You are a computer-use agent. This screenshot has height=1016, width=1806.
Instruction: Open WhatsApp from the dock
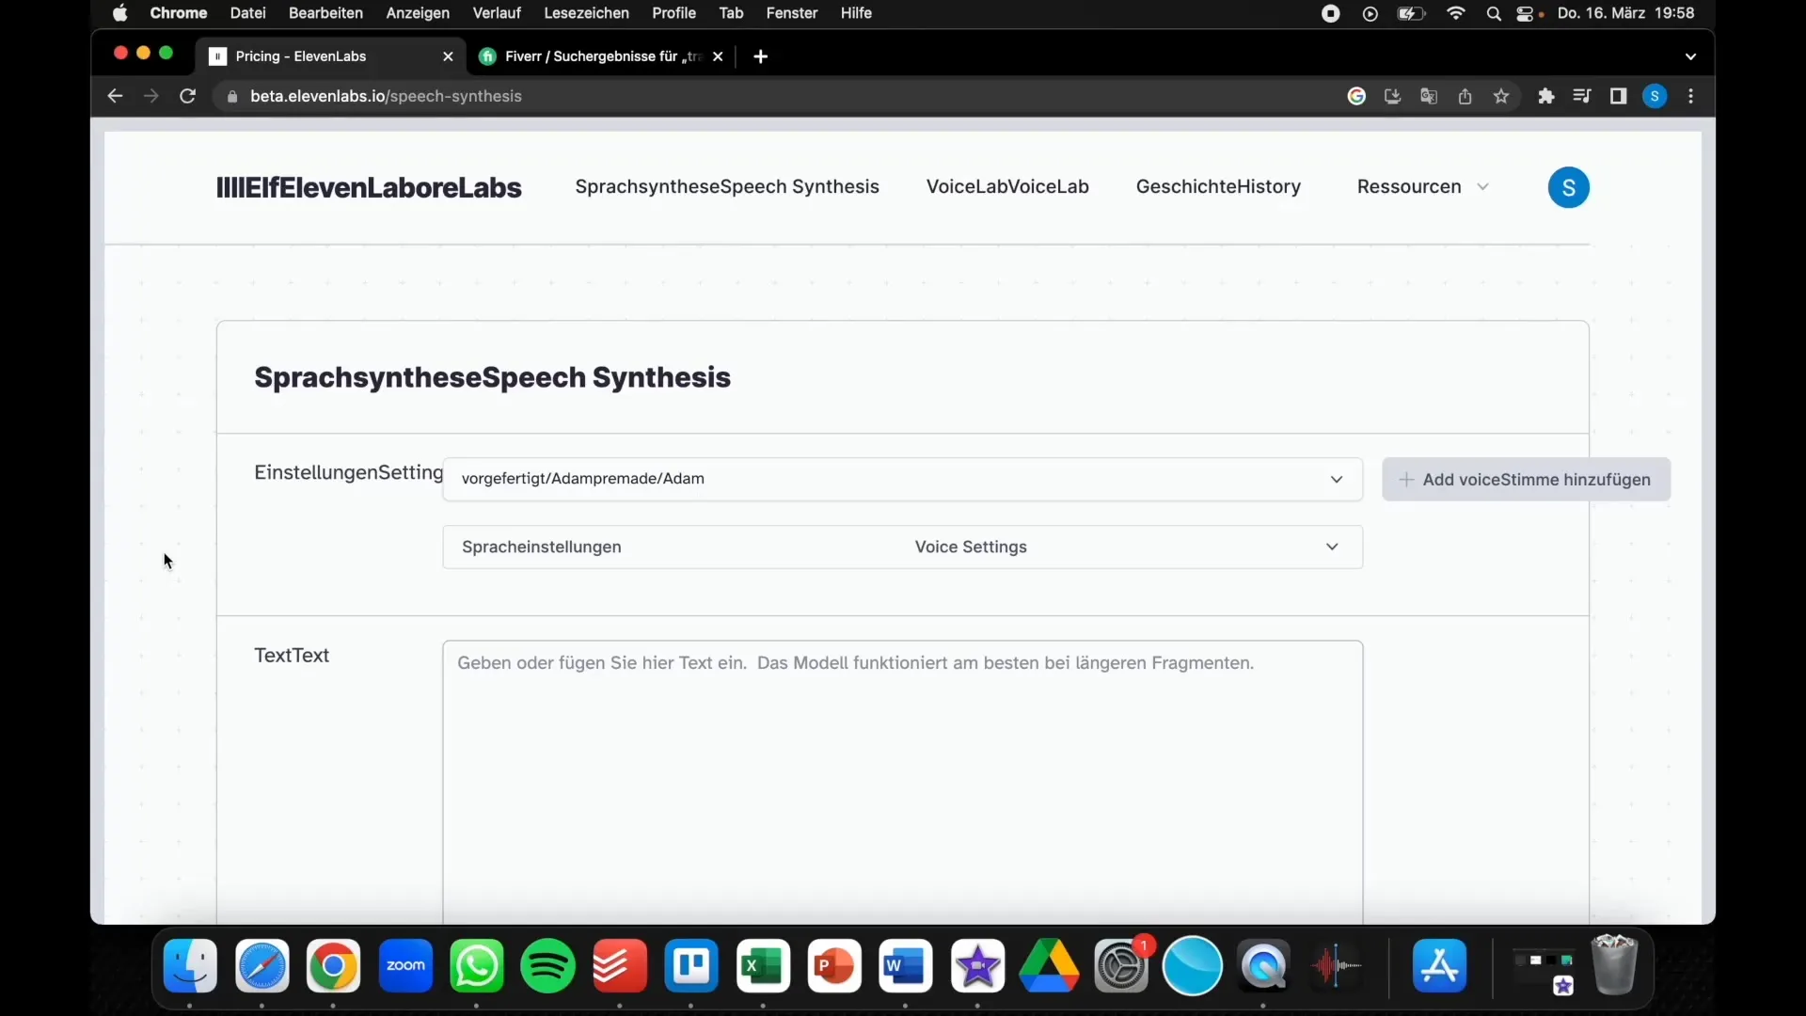[x=477, y=965]
